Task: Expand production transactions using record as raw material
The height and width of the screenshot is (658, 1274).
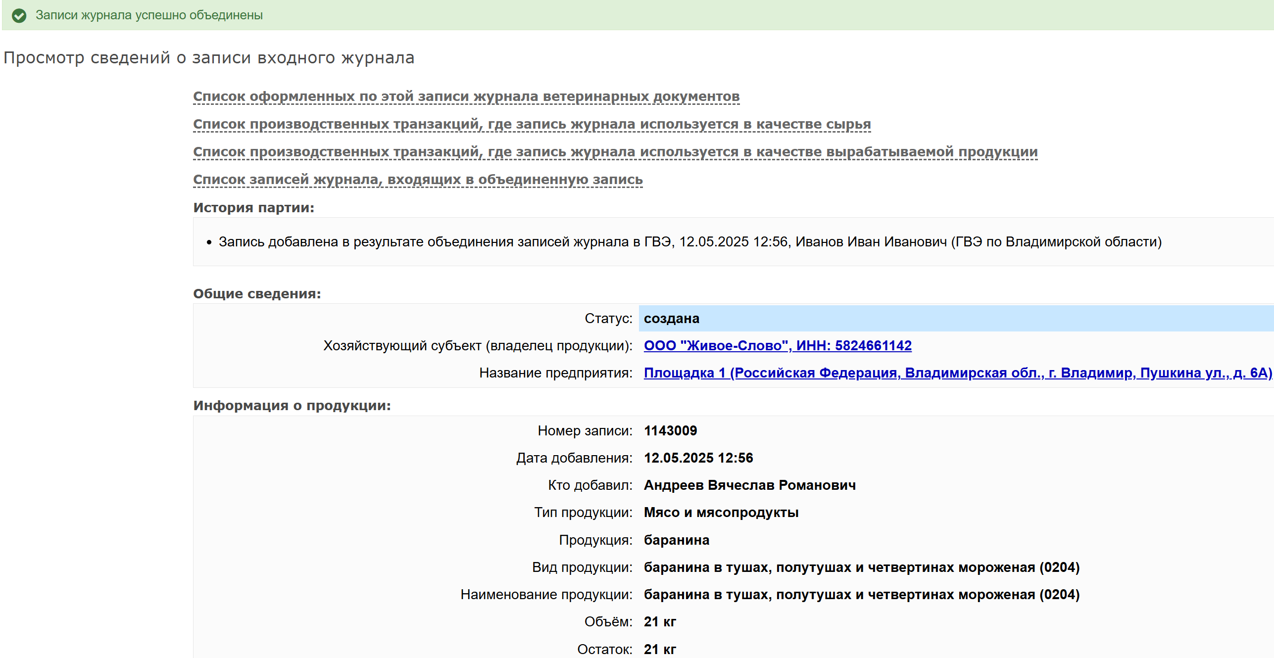Action: click(532, 124)
